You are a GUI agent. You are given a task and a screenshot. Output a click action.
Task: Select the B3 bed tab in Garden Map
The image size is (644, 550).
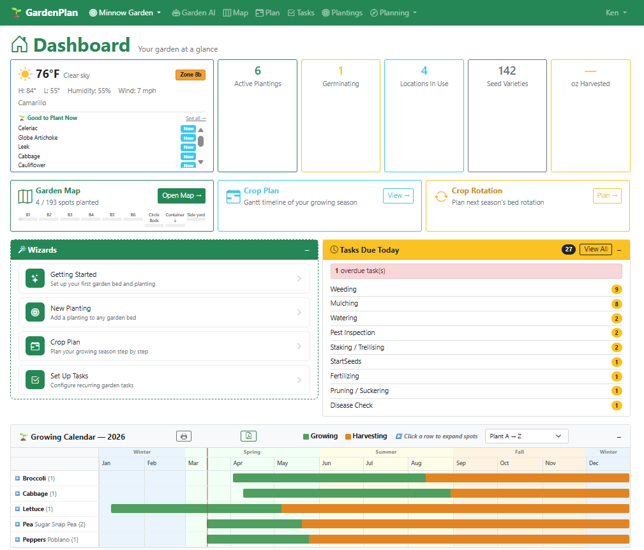click(x=69, y=216)
